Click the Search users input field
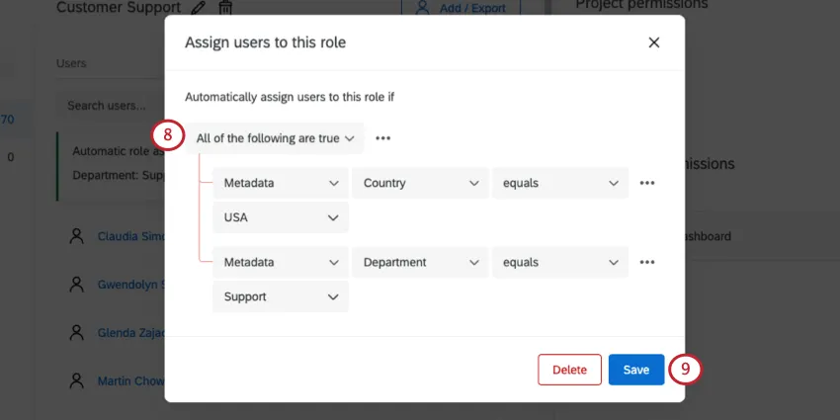Image resolution: width=840 pixels, height=420 pixels. 109,106
